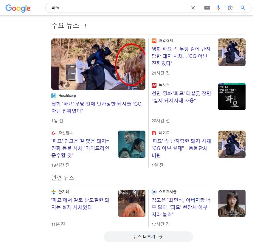Click the 20시간 전 timestamp
This screenshot has width=253, height=246.
(161, 121)
